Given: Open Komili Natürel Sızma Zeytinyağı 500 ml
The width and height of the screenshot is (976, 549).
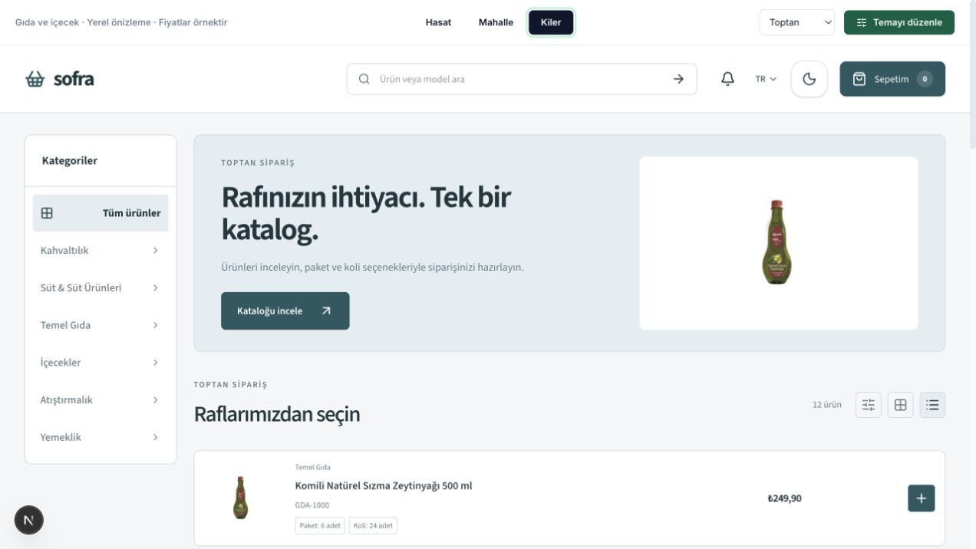Looking at the screenshot, I should pyautogui.click(x=384, y=486).
